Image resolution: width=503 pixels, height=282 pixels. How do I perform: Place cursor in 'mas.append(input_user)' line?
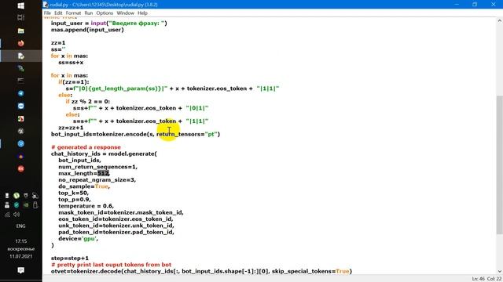[x=87, y=30]
